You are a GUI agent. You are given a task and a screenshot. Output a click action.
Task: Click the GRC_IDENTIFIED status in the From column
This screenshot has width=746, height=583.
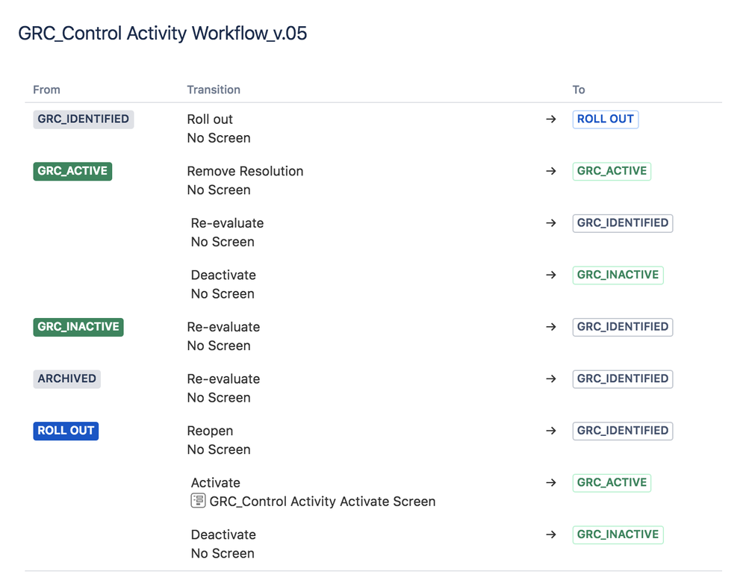pos(83,119)
